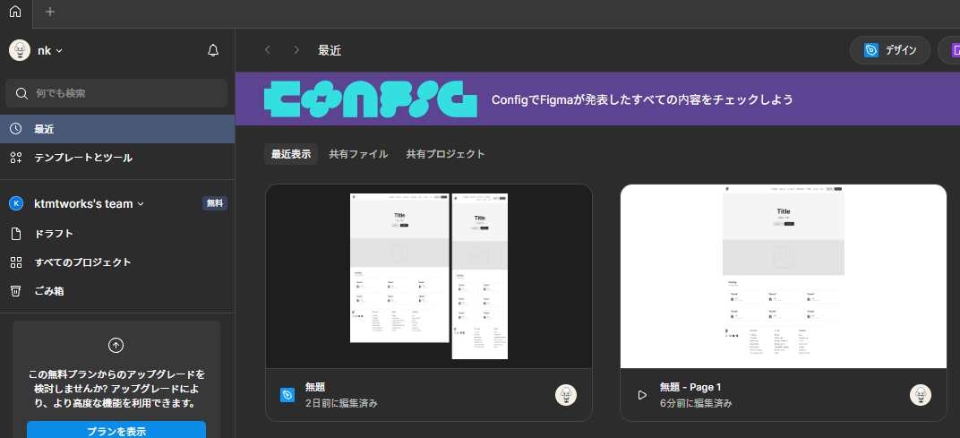Click the blue design file icon by 無題
This screenshot has width=960, height=438.
(x=287, y=395)
